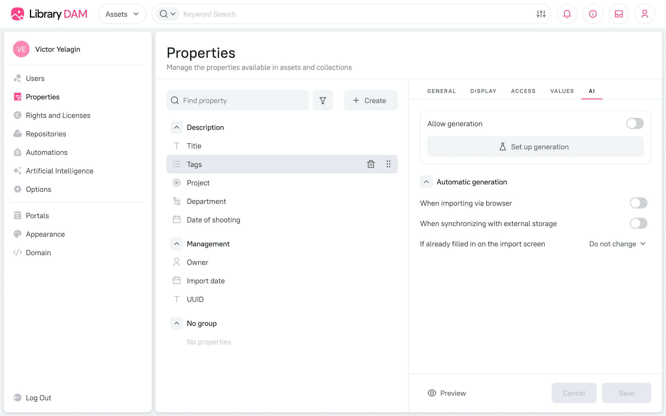666x416 pixels.
Task: Click the Set up generation button
Action: tap(535, 147)
